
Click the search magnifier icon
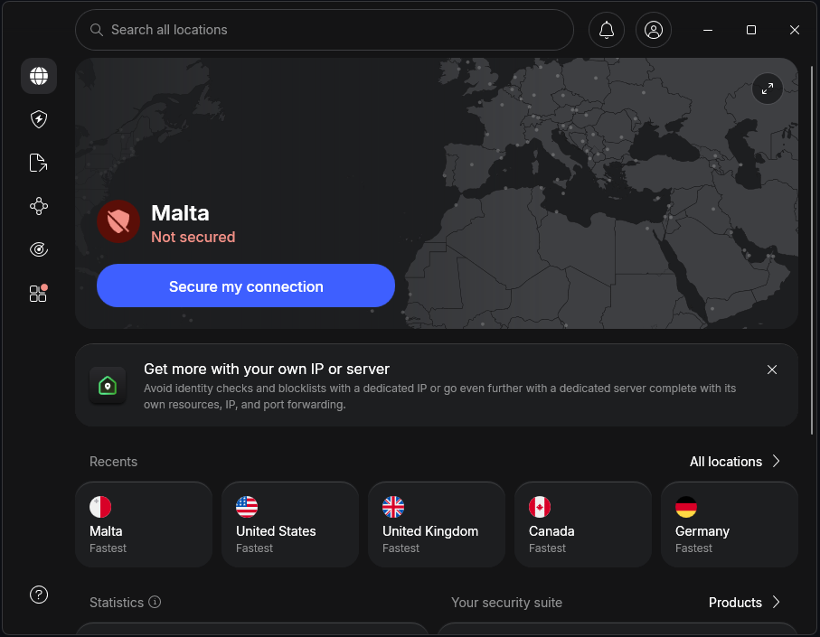tap(96, 30)
